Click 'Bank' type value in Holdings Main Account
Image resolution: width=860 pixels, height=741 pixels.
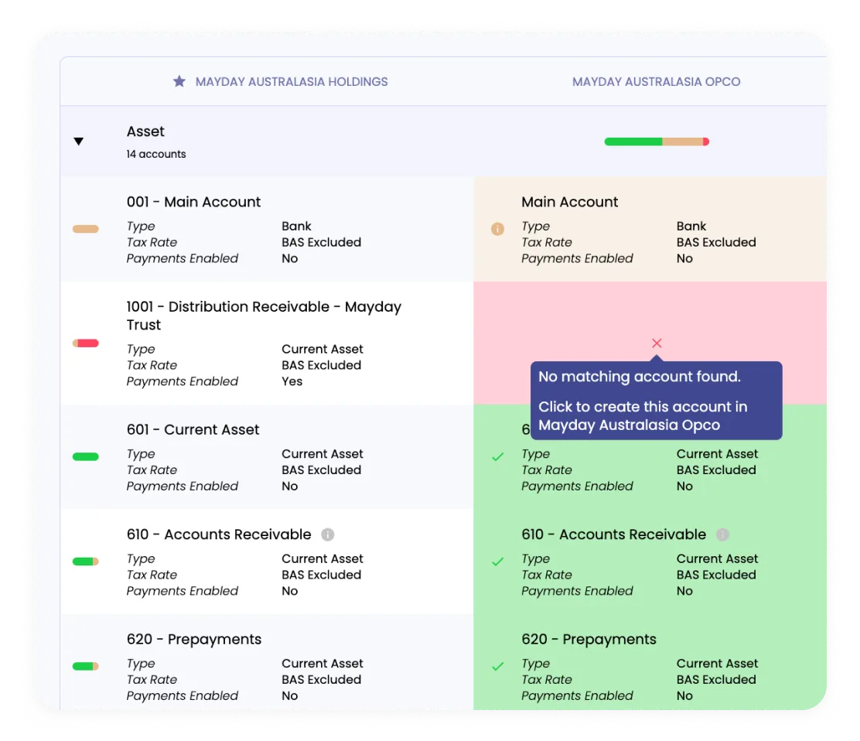(296, 226)
